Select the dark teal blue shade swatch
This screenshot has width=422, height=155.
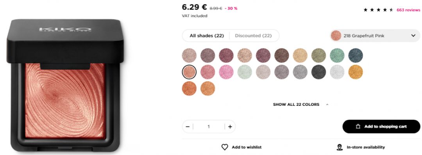coord(356,55)
